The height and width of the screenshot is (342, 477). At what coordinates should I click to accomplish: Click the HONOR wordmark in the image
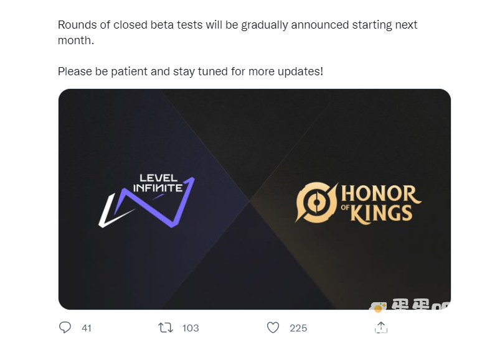(x=380, y=194)
